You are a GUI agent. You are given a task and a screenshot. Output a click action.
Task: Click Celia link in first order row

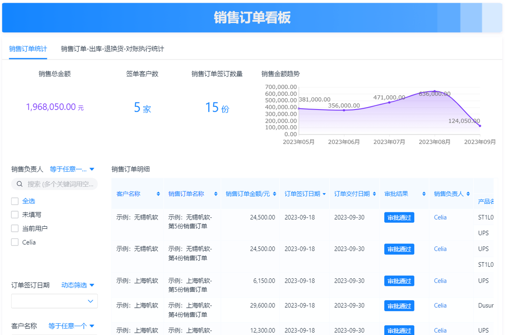(x=440, y=217)
